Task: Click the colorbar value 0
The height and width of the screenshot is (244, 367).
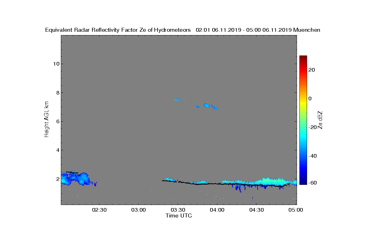Action: pos(310,99)
